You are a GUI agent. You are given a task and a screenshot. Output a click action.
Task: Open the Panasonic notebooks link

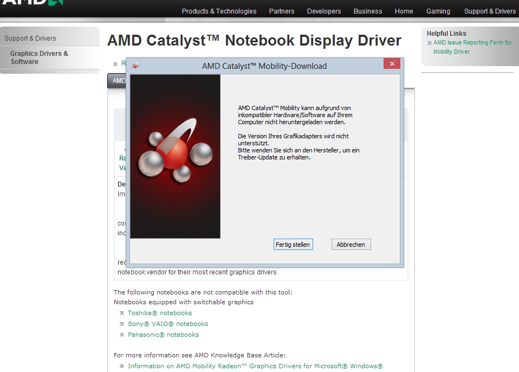[163, 335]
